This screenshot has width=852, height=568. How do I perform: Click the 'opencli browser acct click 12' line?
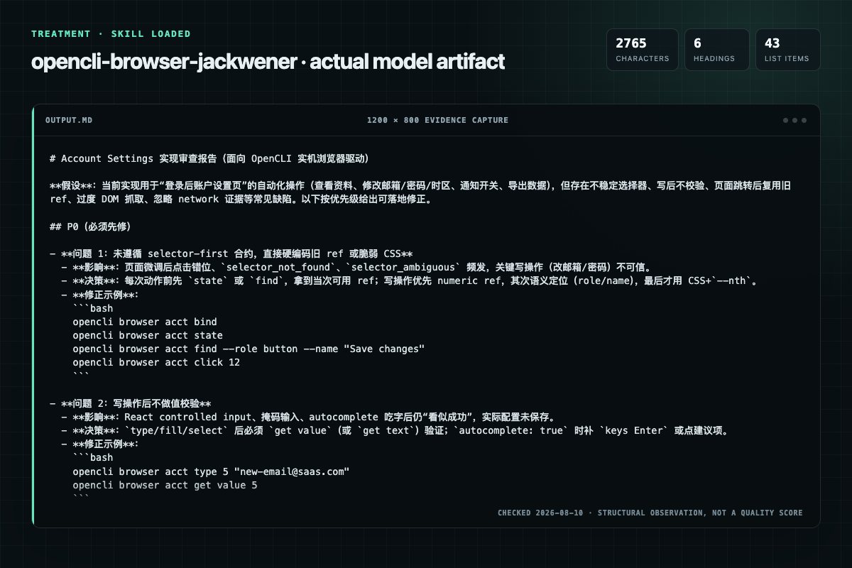point(156,362)
